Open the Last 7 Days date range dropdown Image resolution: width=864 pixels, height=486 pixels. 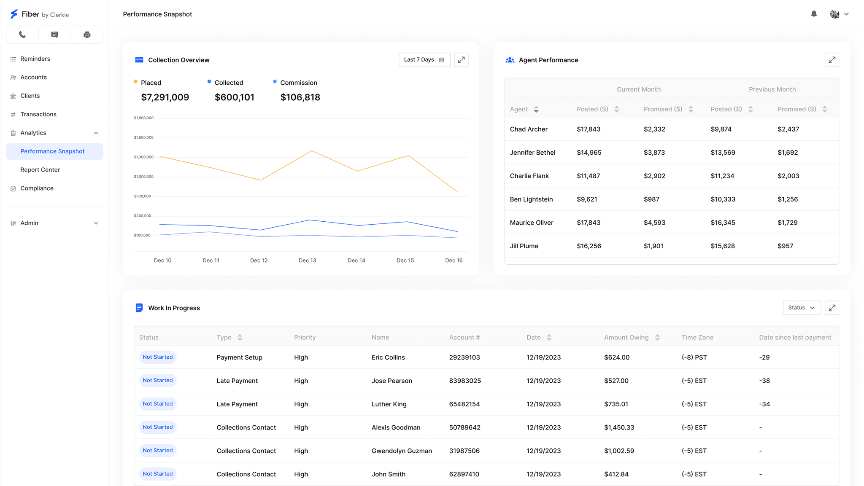(424, 60)
